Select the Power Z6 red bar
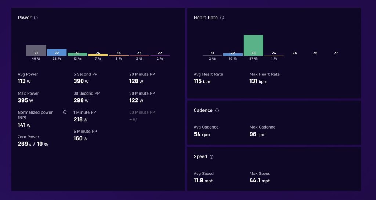 [139, 56]
